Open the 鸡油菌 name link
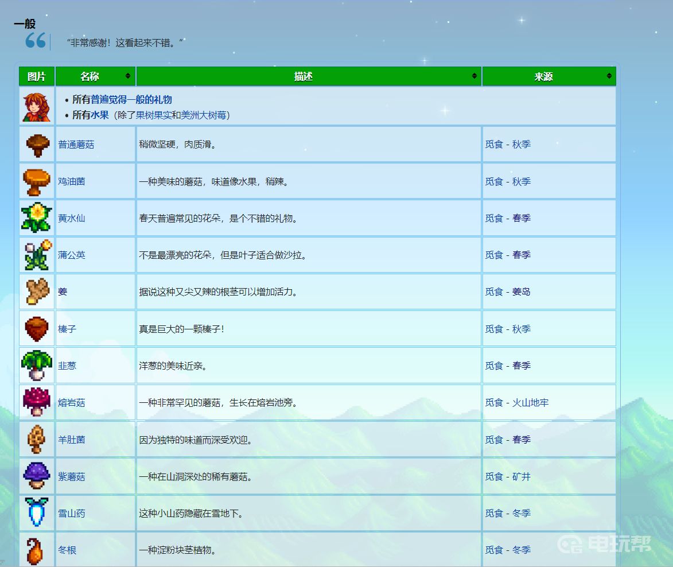673x567 pixels. point(71,181)
